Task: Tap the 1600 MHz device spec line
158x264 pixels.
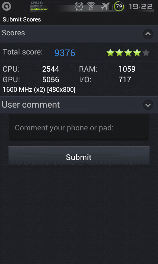Action: [39, 90]
